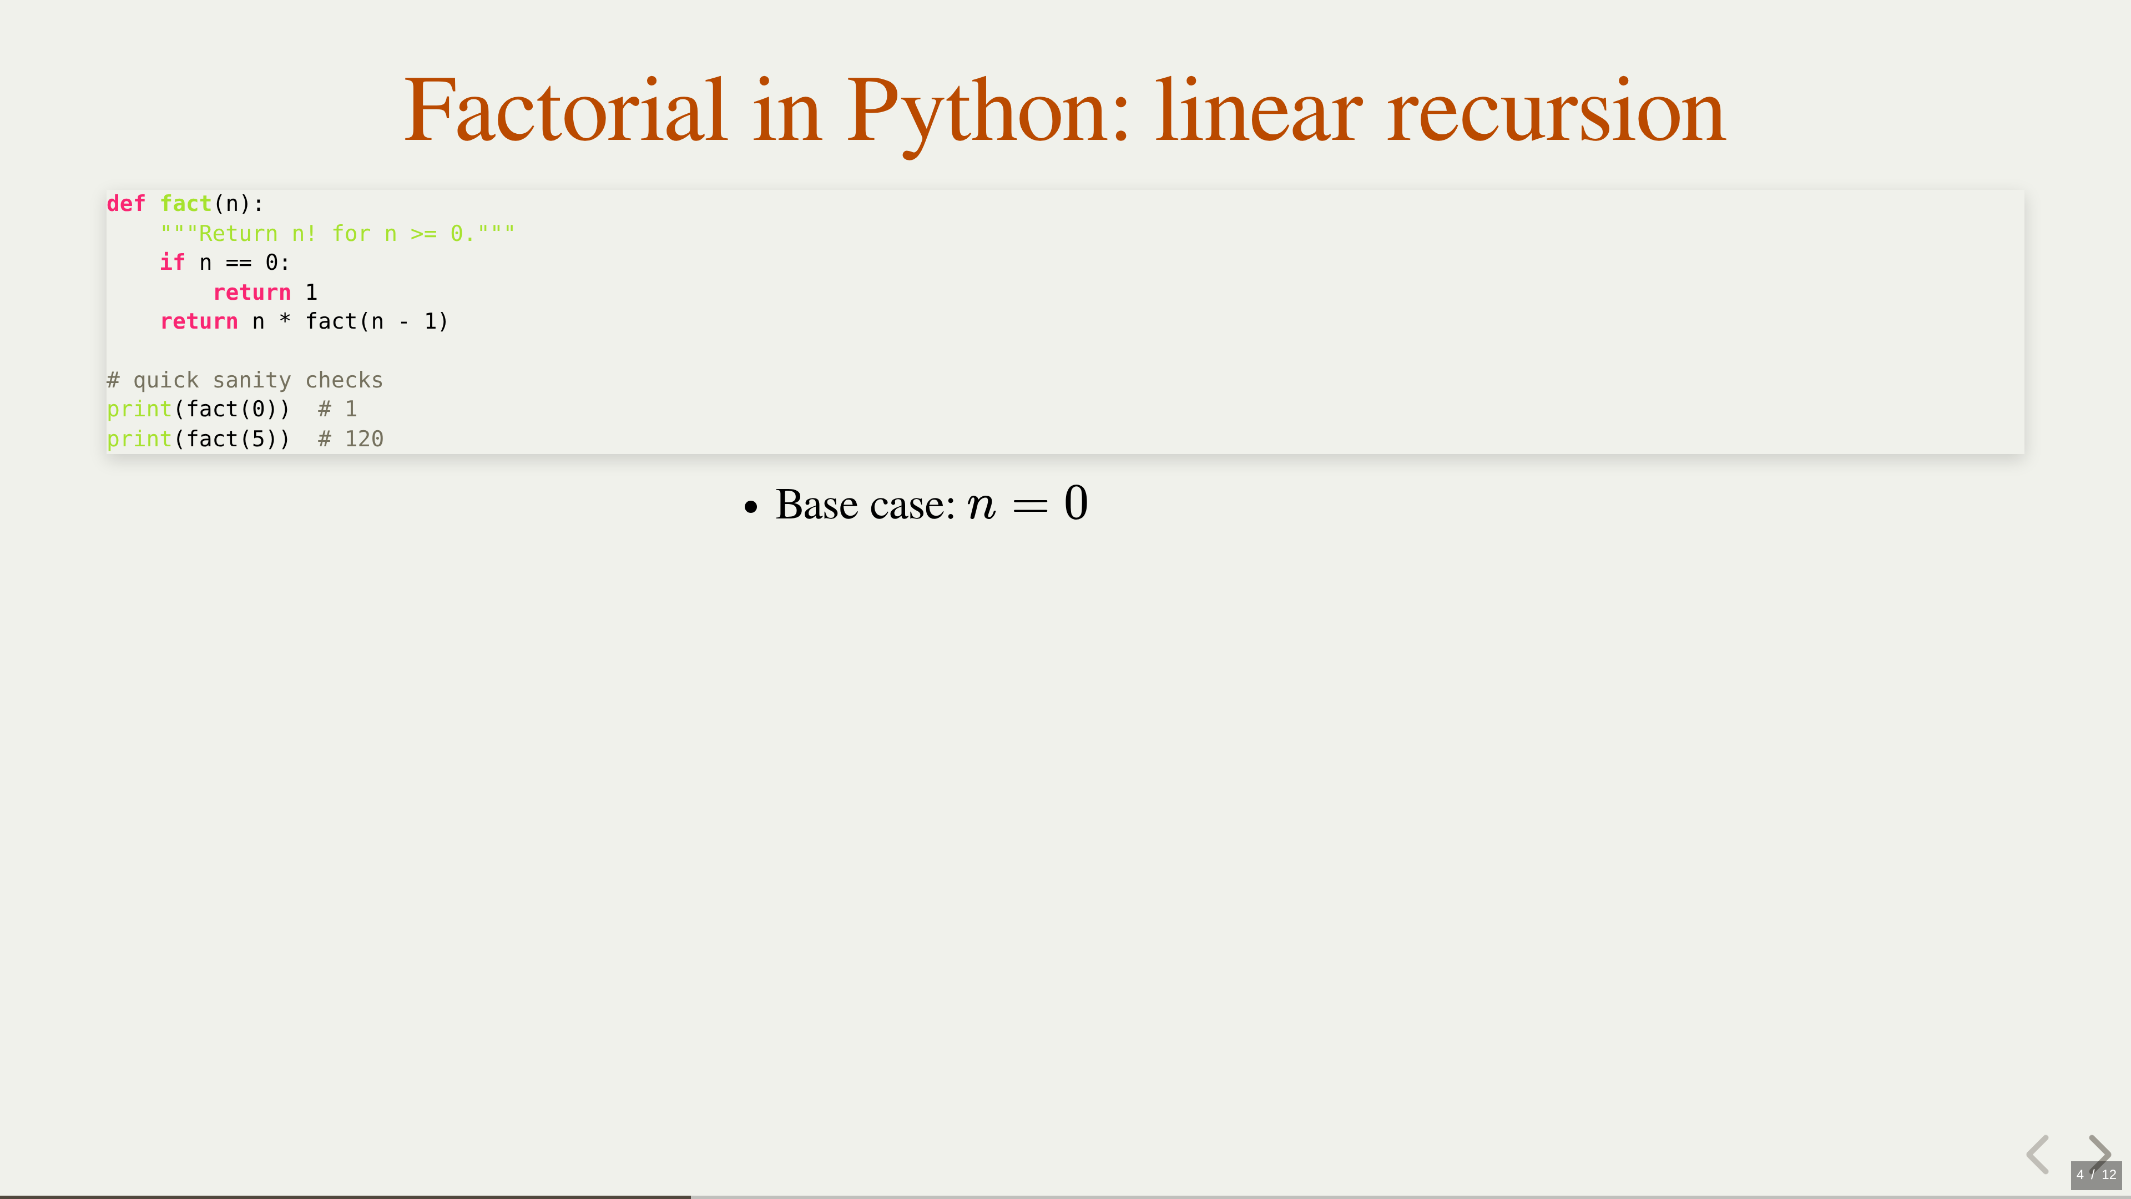Click the '4 / 12' slide number
This screenshot has width=2131, height=1199.
pos(2095,1174)
